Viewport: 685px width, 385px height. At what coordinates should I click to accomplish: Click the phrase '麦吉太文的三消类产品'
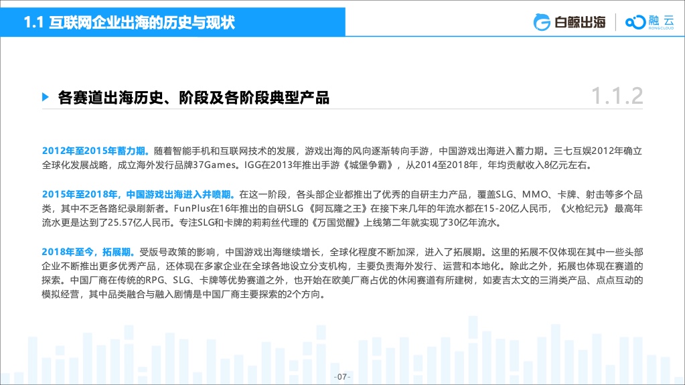(x=539, y=281)
